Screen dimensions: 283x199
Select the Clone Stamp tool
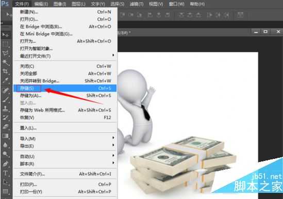click(x=6, y=108)
